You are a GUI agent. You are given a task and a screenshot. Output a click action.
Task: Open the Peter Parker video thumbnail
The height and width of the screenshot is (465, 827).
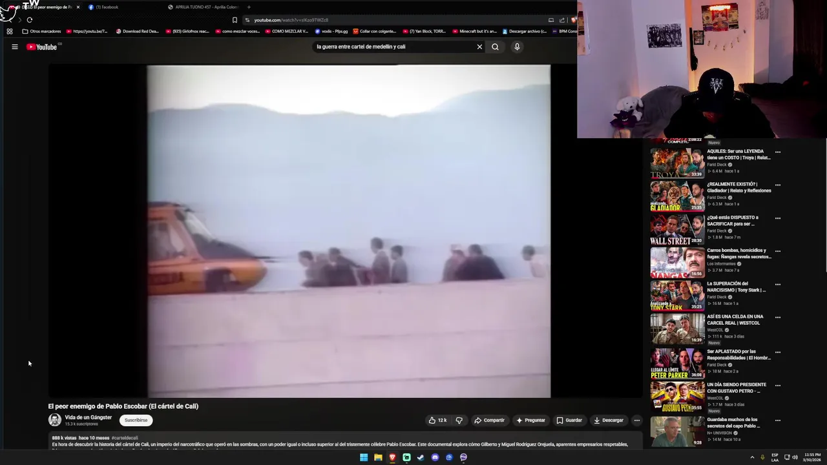pos(677,363)
